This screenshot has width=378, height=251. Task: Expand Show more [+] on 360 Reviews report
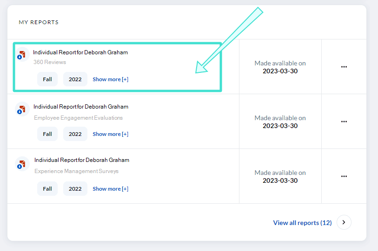coord(110,79)
